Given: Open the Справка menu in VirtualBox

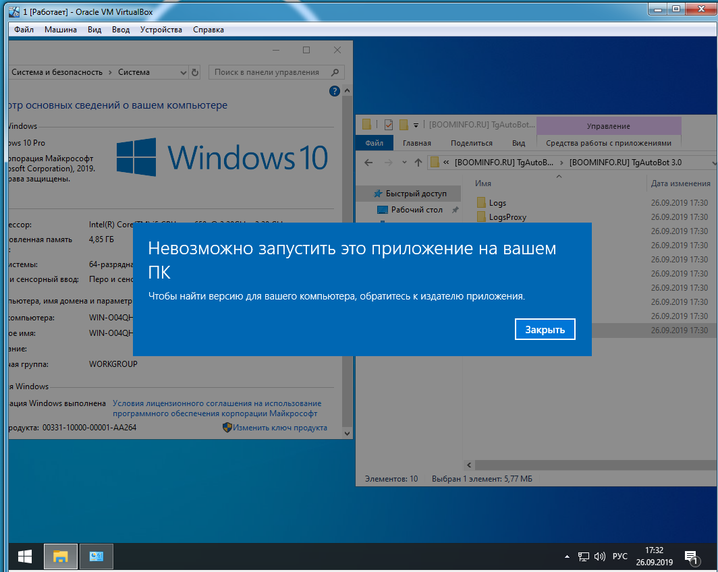Looking at the screenshot, I should pos(209,30).
